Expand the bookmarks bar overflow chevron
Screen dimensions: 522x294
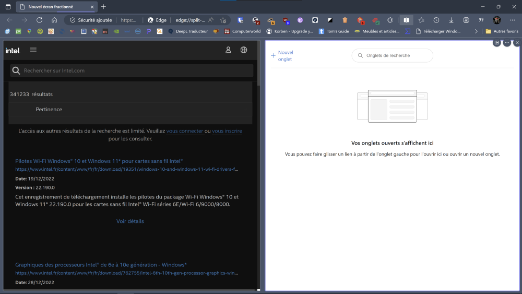point(476,31)
